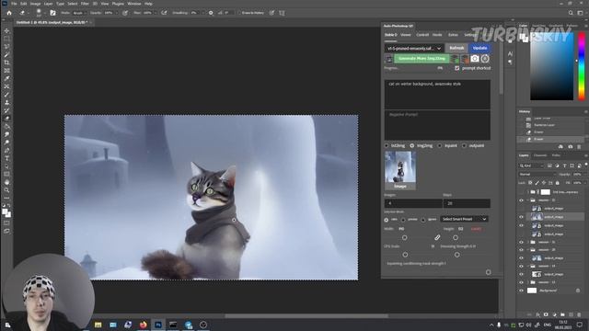The width and height of the screenshot is (589, 331).
Task: Switch to the Channels tab
Action: (540, 155)
